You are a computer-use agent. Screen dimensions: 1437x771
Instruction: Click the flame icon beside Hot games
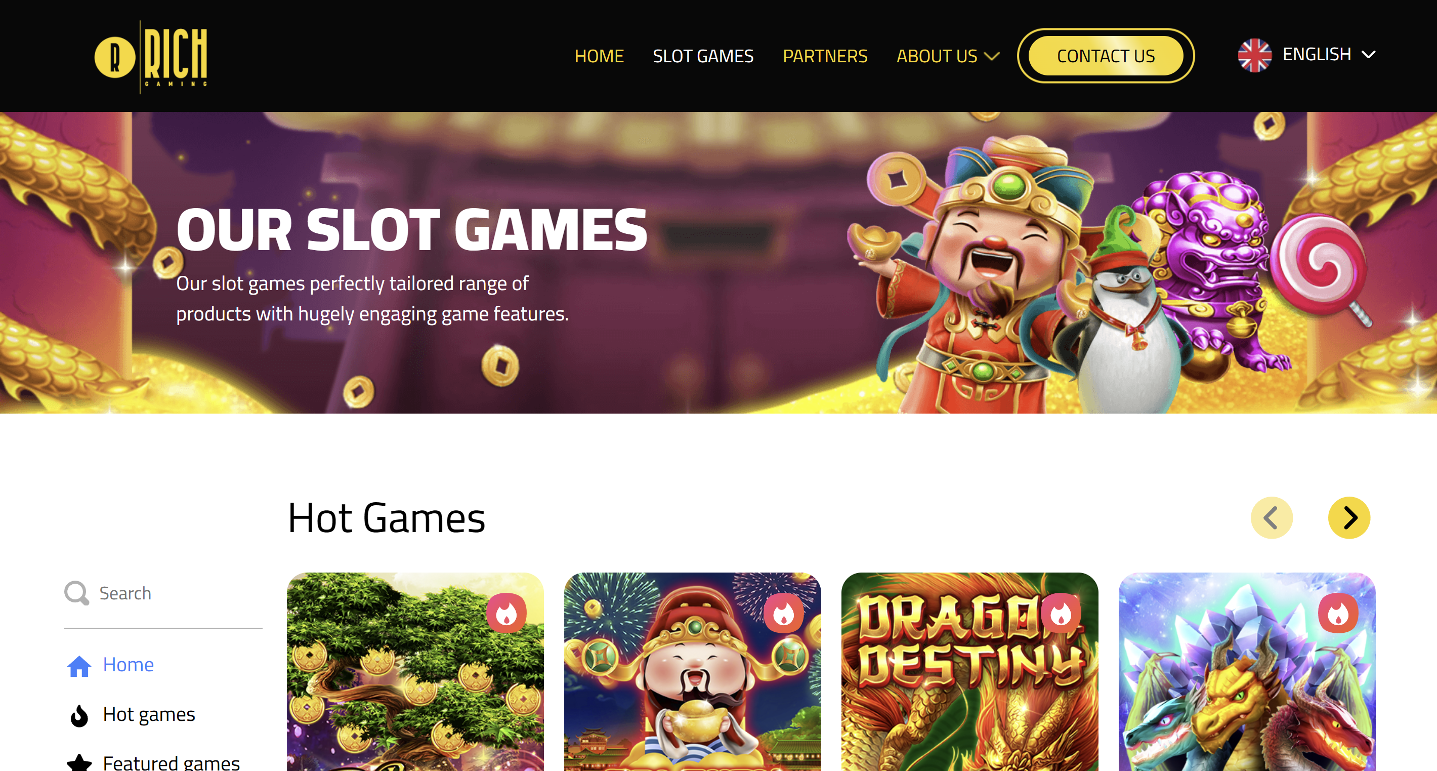79,715
